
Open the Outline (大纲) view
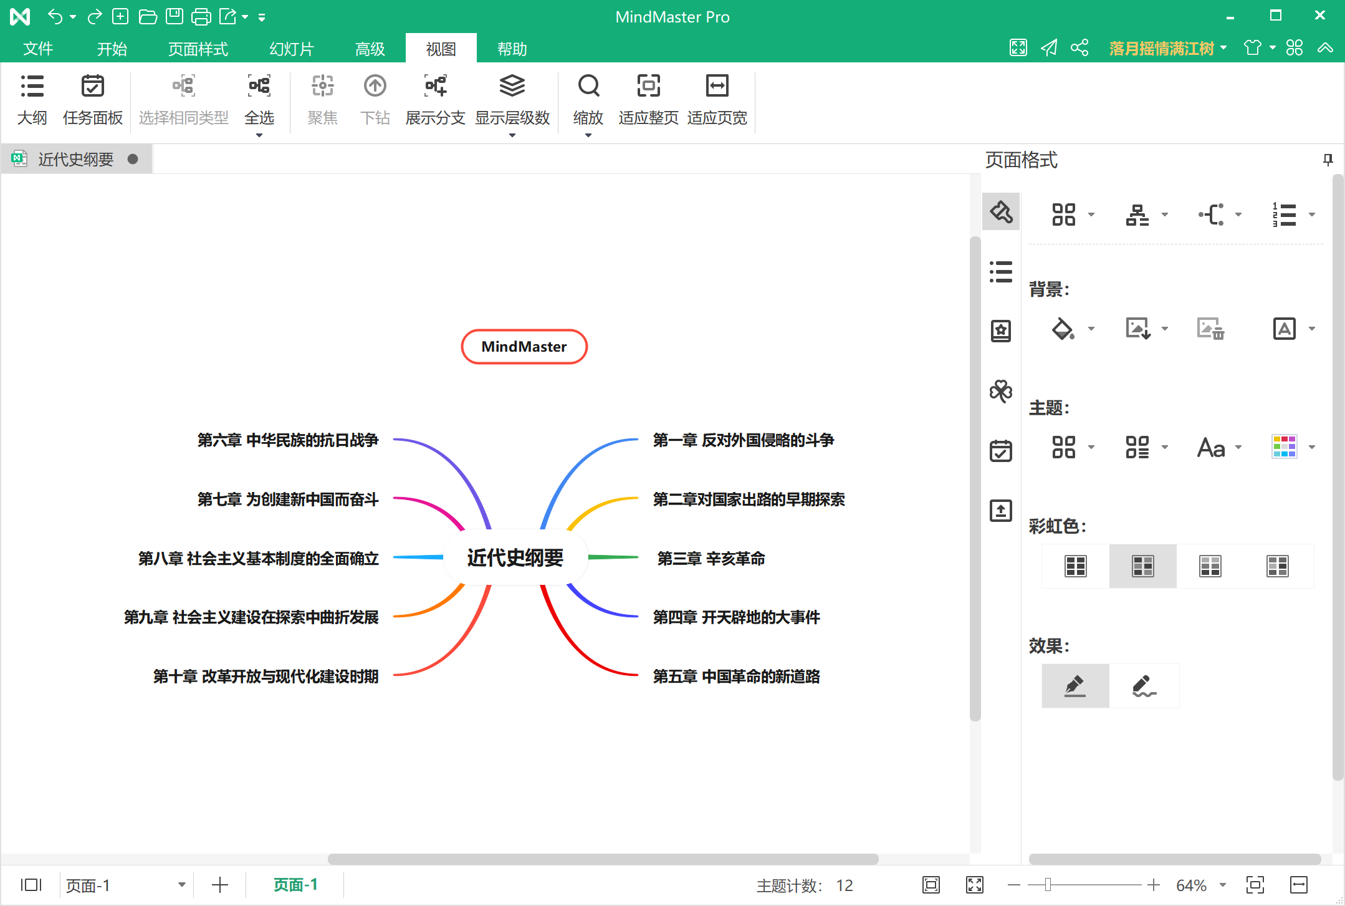point(32,100)
